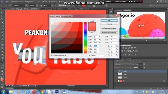This screenshot has width=168, height=94.
Task: Open the layer opacity dropdown arrow
Action: (144, 64)
